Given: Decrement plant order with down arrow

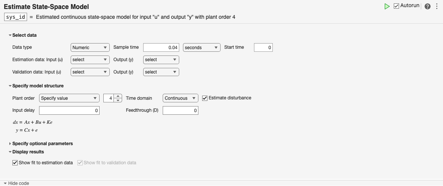Looking at the screenshot, I should tap(118, 100).
